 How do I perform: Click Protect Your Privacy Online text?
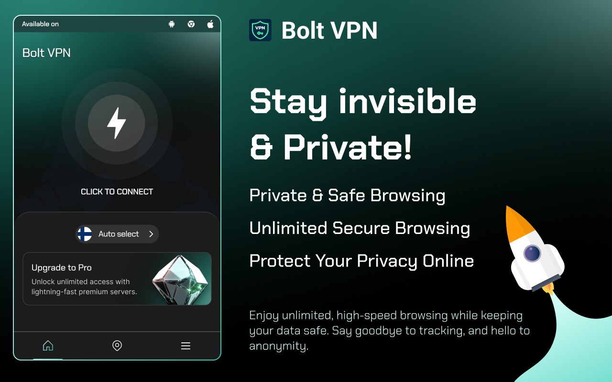point(362,261)
